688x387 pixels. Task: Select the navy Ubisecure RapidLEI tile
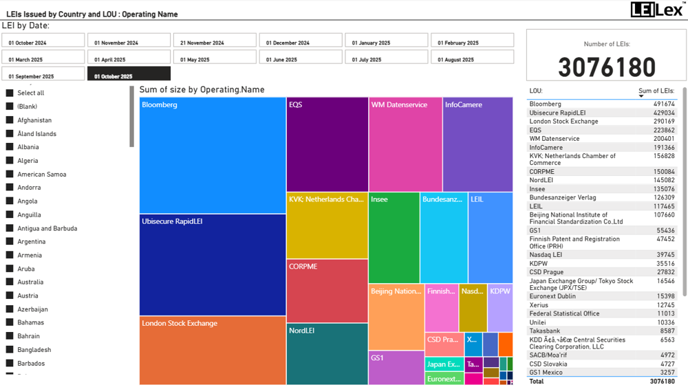click(213, 265)
